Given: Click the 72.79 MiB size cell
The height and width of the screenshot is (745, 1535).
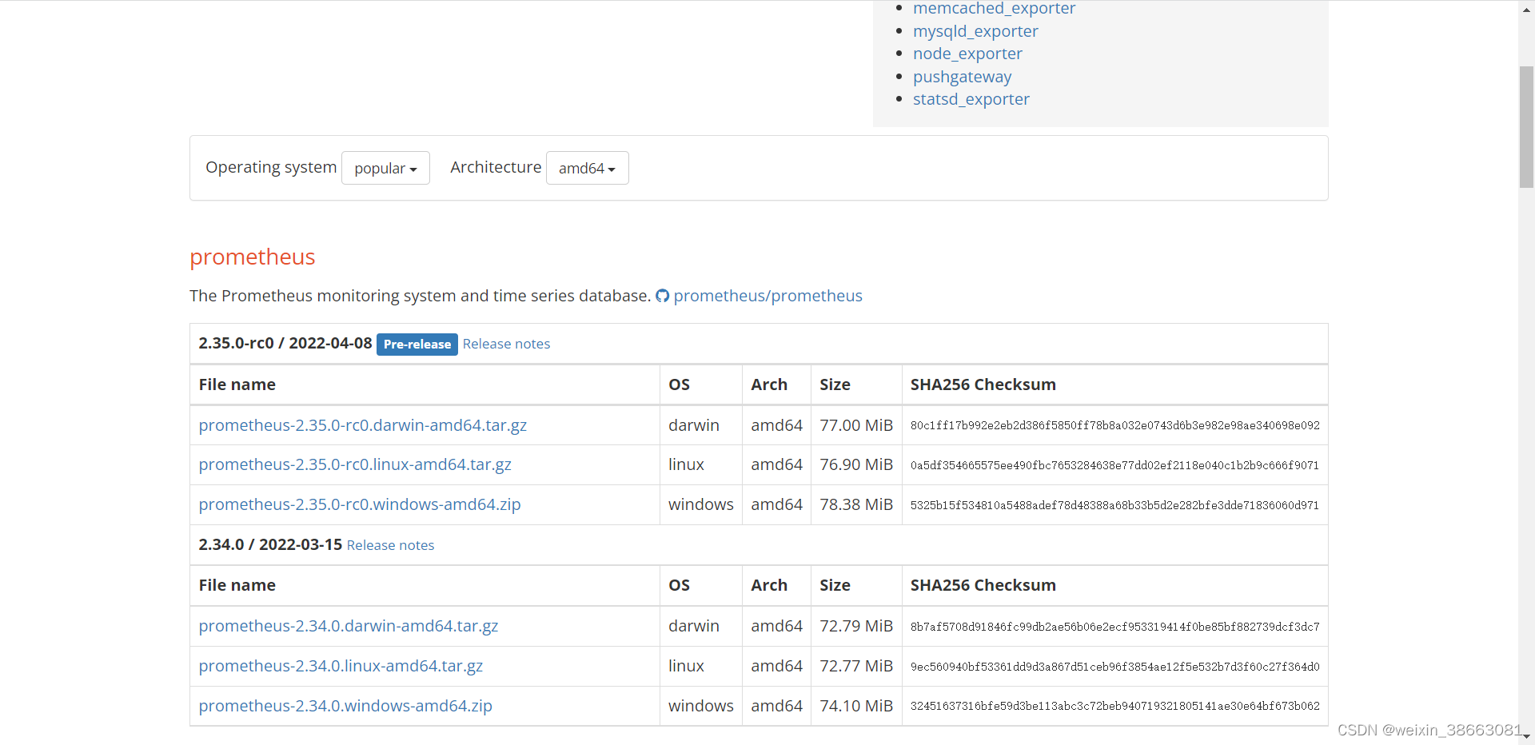Looking at the screenshot, I should (856, 626).
